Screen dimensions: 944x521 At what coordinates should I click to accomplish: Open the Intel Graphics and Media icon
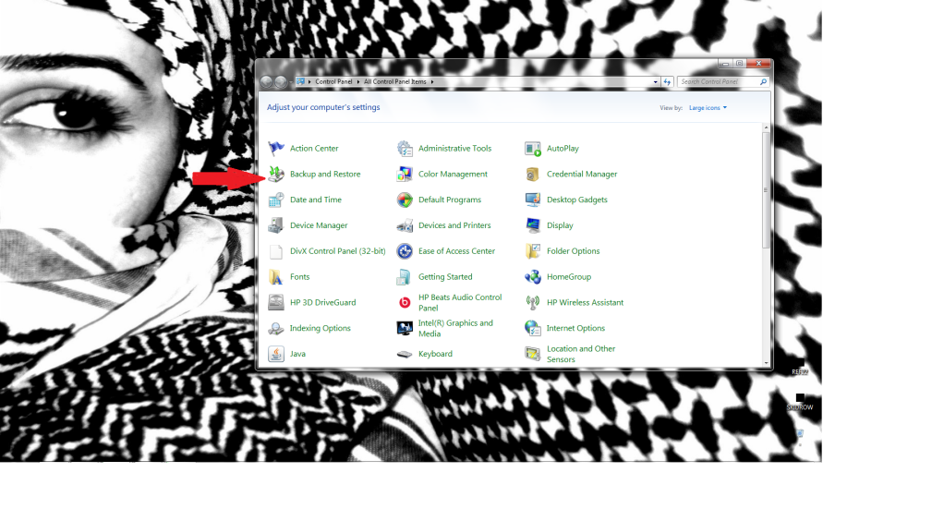point(405,328)
